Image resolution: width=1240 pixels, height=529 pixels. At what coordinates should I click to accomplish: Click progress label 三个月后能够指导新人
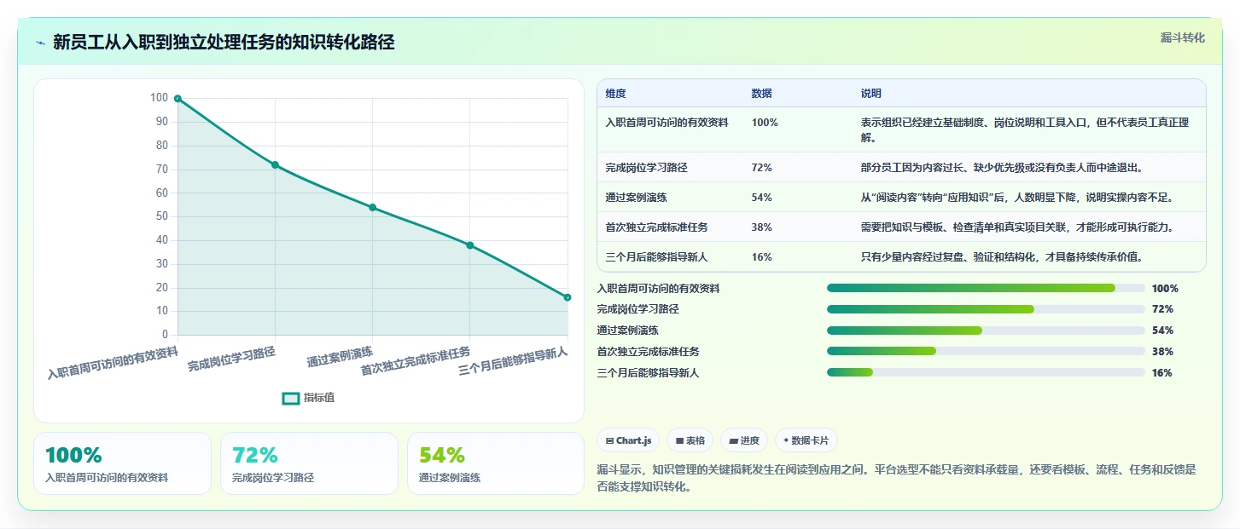(x=648, y=373)
